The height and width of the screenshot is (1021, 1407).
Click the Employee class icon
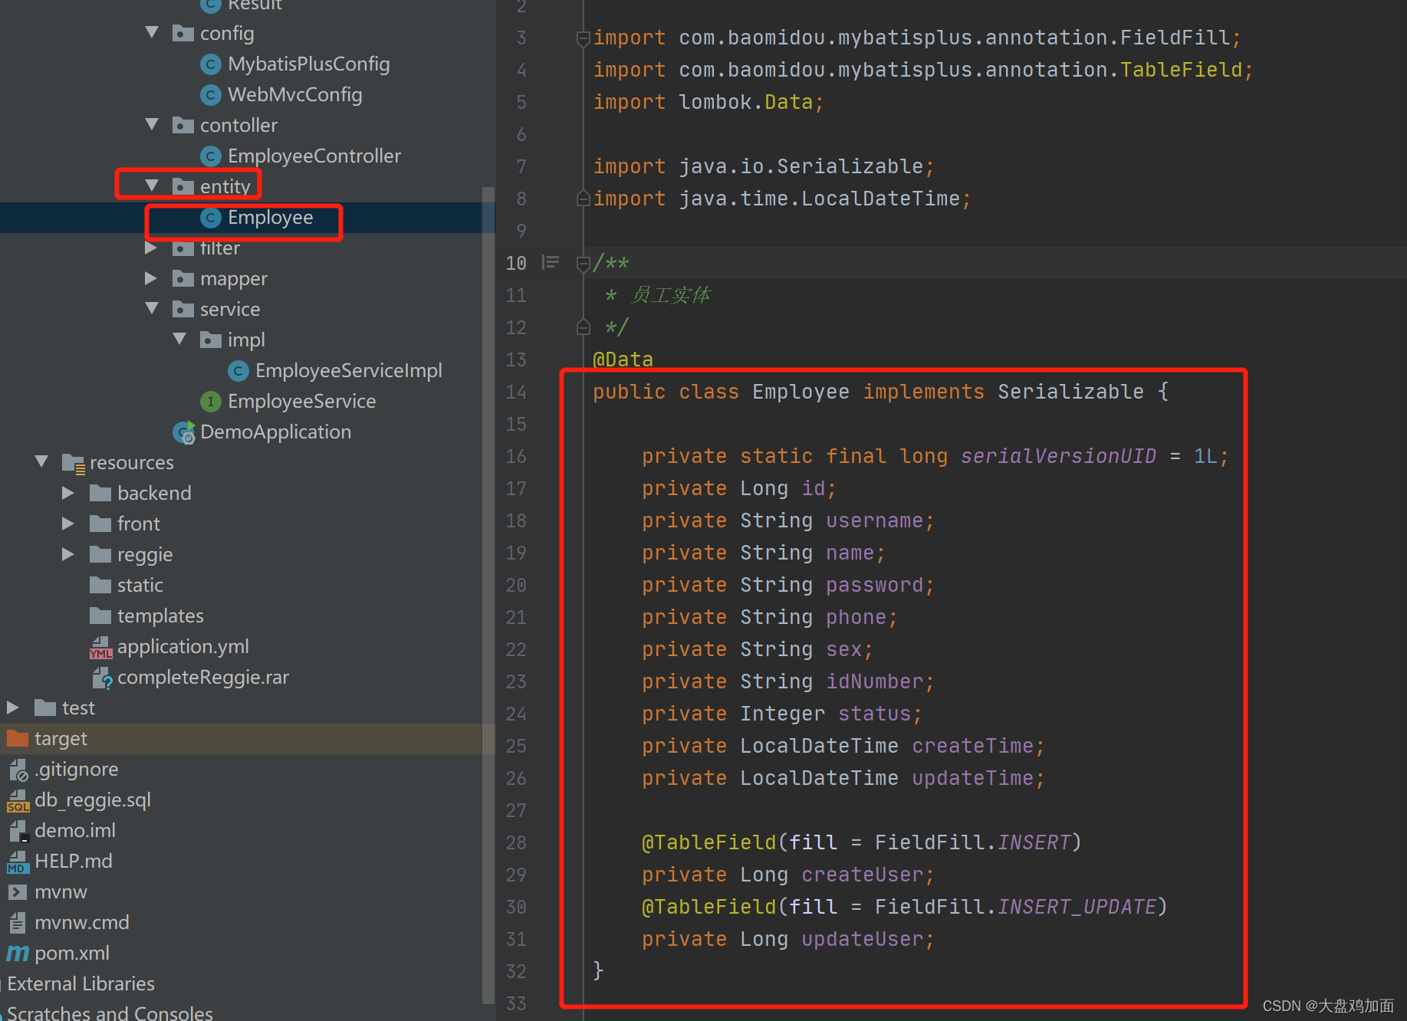tap(211, 218)
